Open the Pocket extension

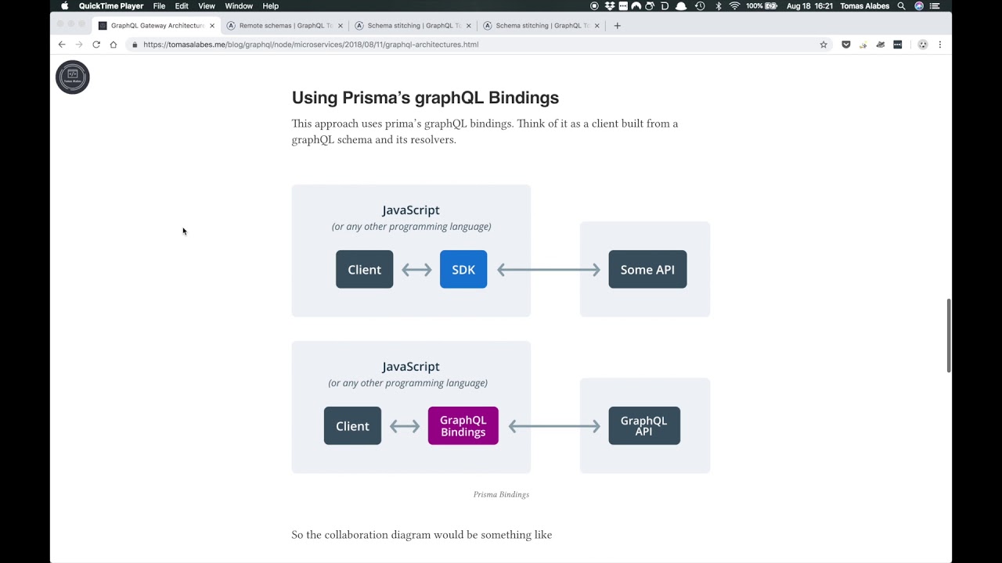click(845, 45)
